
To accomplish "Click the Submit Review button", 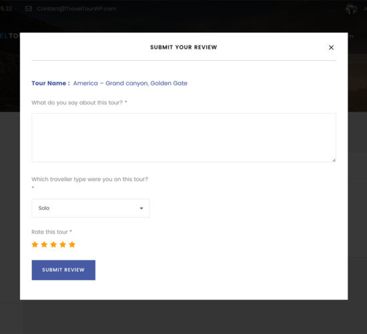I will (x=63, y=270).
